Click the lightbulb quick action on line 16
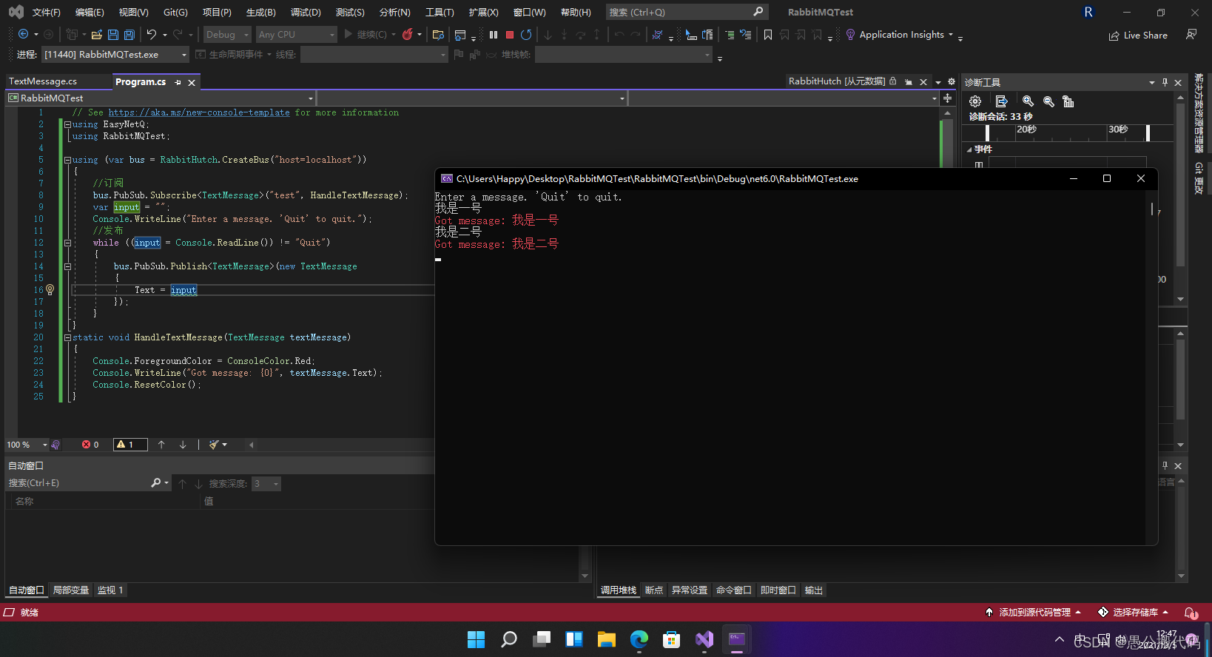1212x657 pixels. (x=50, y=290)
